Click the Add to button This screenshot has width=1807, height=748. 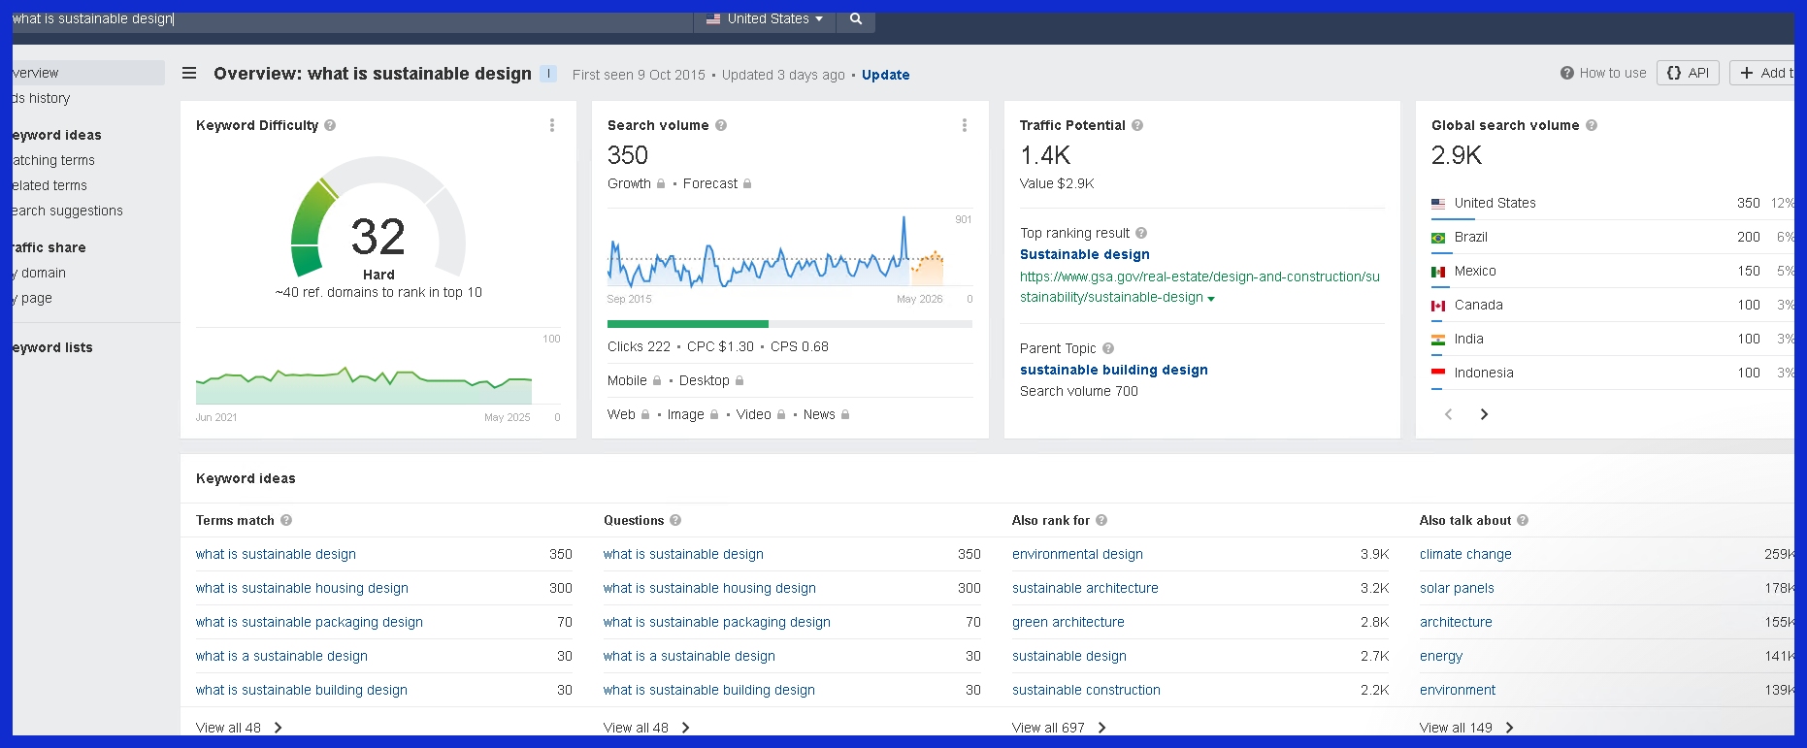point(1763,73)
